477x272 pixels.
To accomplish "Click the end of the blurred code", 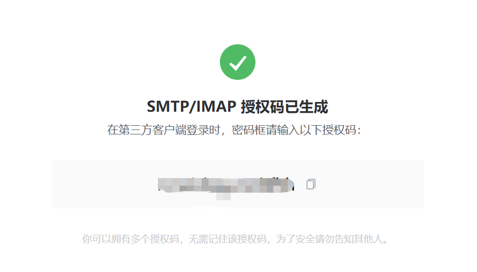I will [x=292, y=185].
